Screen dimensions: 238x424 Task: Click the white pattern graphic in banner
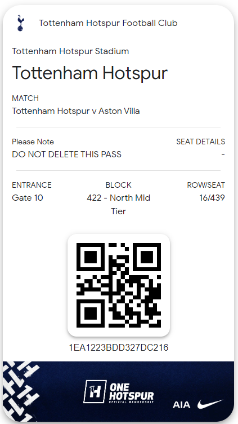(21, 391)
